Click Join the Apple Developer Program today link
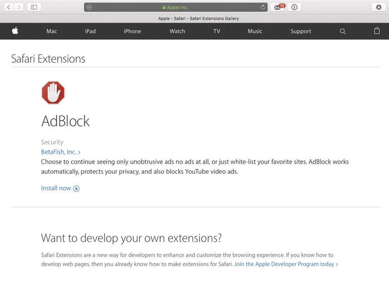 coord(286,264)
